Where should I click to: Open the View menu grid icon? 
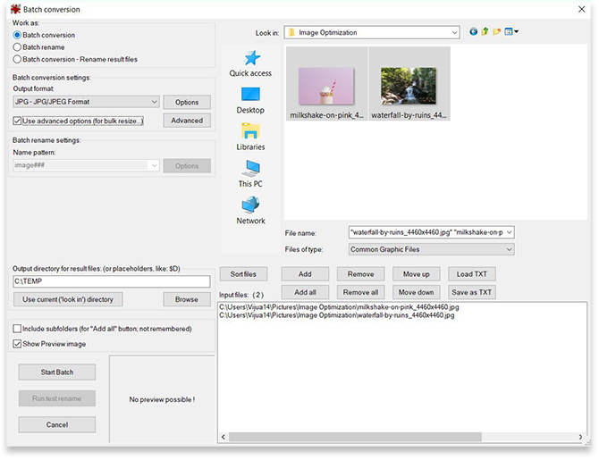click(510, 32)
